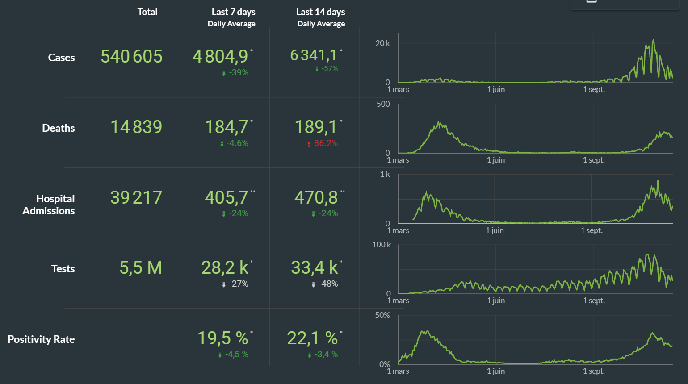The image size is (688, 384).
Task: Click white down arrow beside Tests -27%
Action: coord(224,284)
